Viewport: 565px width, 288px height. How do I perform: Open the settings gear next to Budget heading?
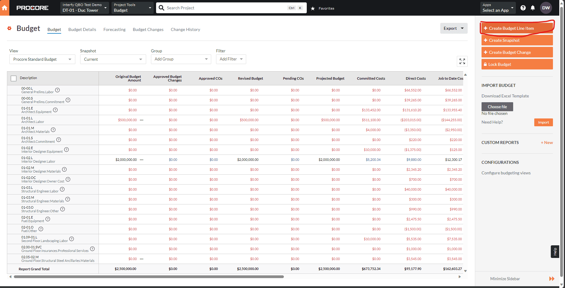click(x=9, y=28)
